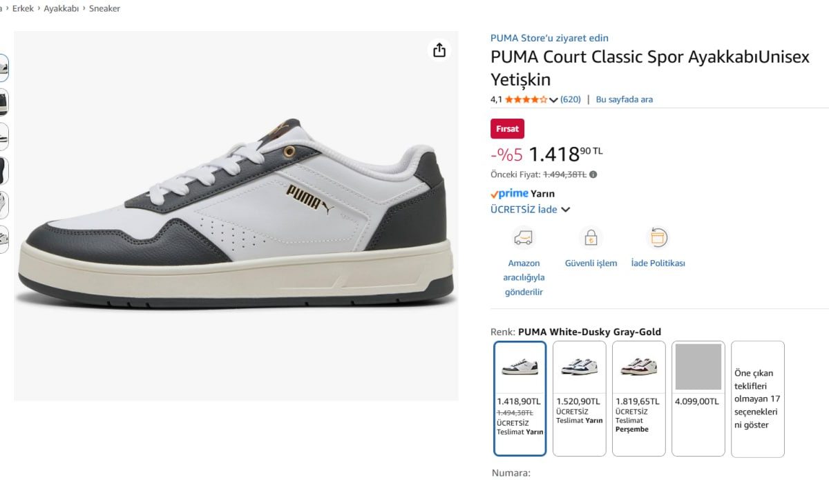Click the Güvenli işlem padlock icon
The image size is (829, 480).
591,237
